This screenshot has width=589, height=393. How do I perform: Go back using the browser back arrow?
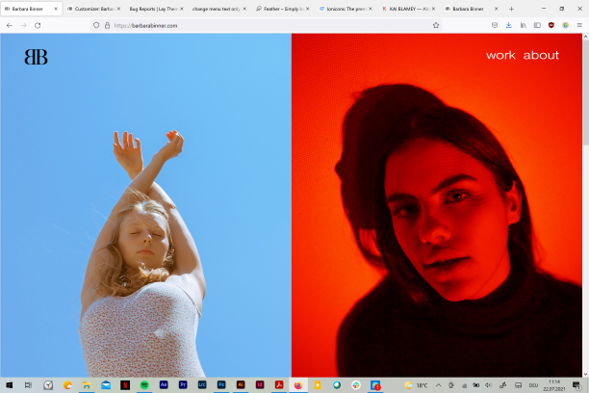click(x=10, y=25)
